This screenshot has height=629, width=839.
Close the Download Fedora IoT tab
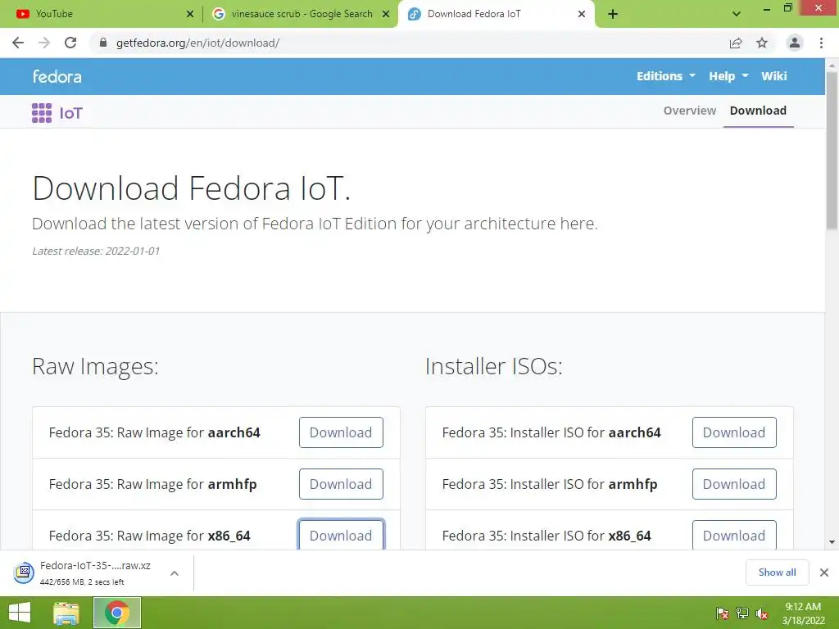[x=582, y=14]
